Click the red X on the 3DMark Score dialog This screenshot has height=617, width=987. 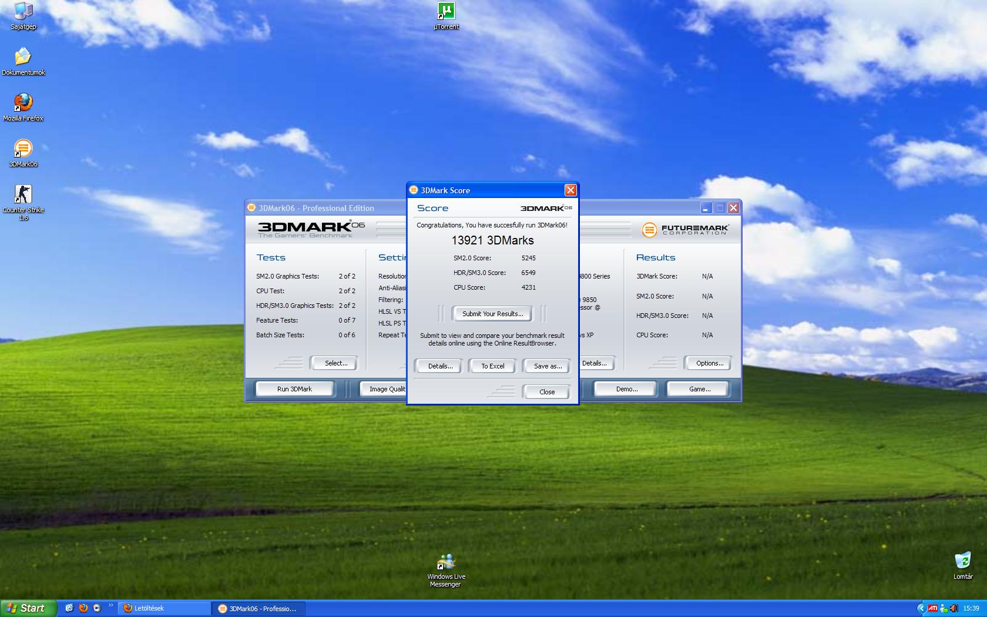click(x=570, y=190)
